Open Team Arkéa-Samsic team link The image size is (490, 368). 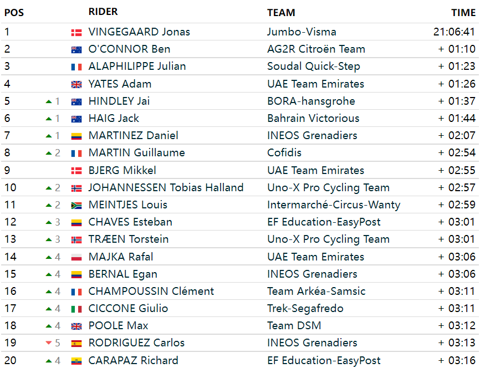(x=317, y=291)
